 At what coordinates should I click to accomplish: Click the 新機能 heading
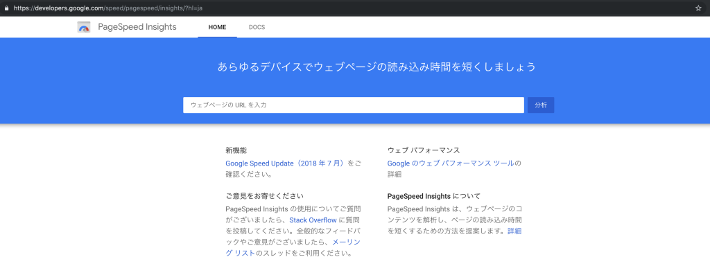[x=236, y=150]
